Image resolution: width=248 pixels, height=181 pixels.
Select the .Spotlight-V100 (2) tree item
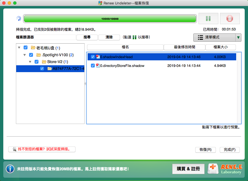pyautogui.click(x=58, y=55)
